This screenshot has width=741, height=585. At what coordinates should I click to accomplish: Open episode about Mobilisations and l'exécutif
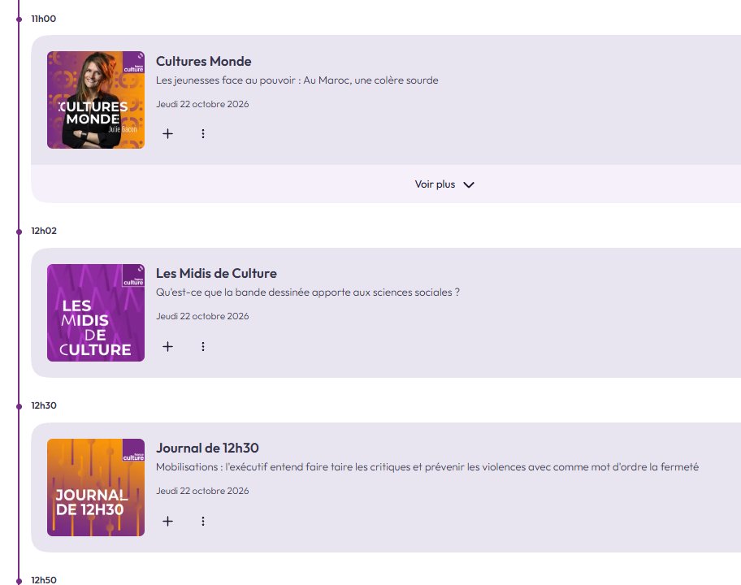(427, 467)
